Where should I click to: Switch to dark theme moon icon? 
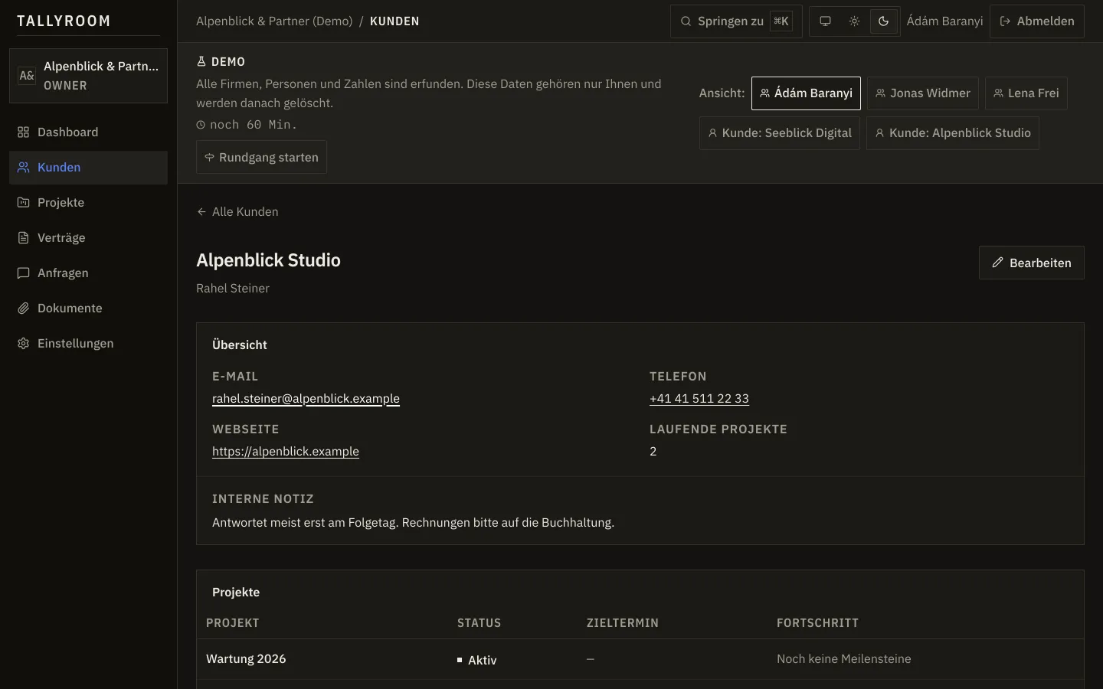(x=883, y=21)
